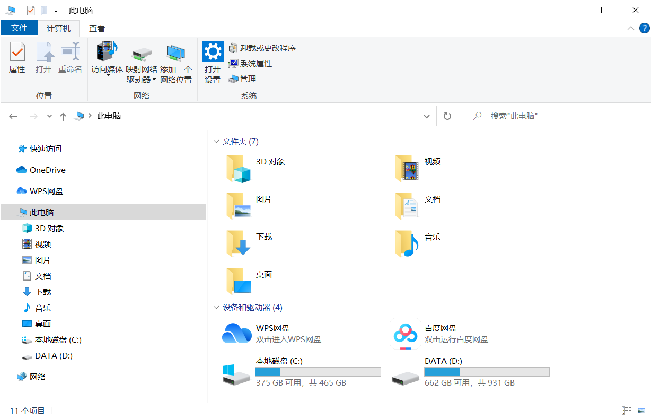
Task: Collapse the 设备和驱动器 (4) section
Action: [216, 307]
